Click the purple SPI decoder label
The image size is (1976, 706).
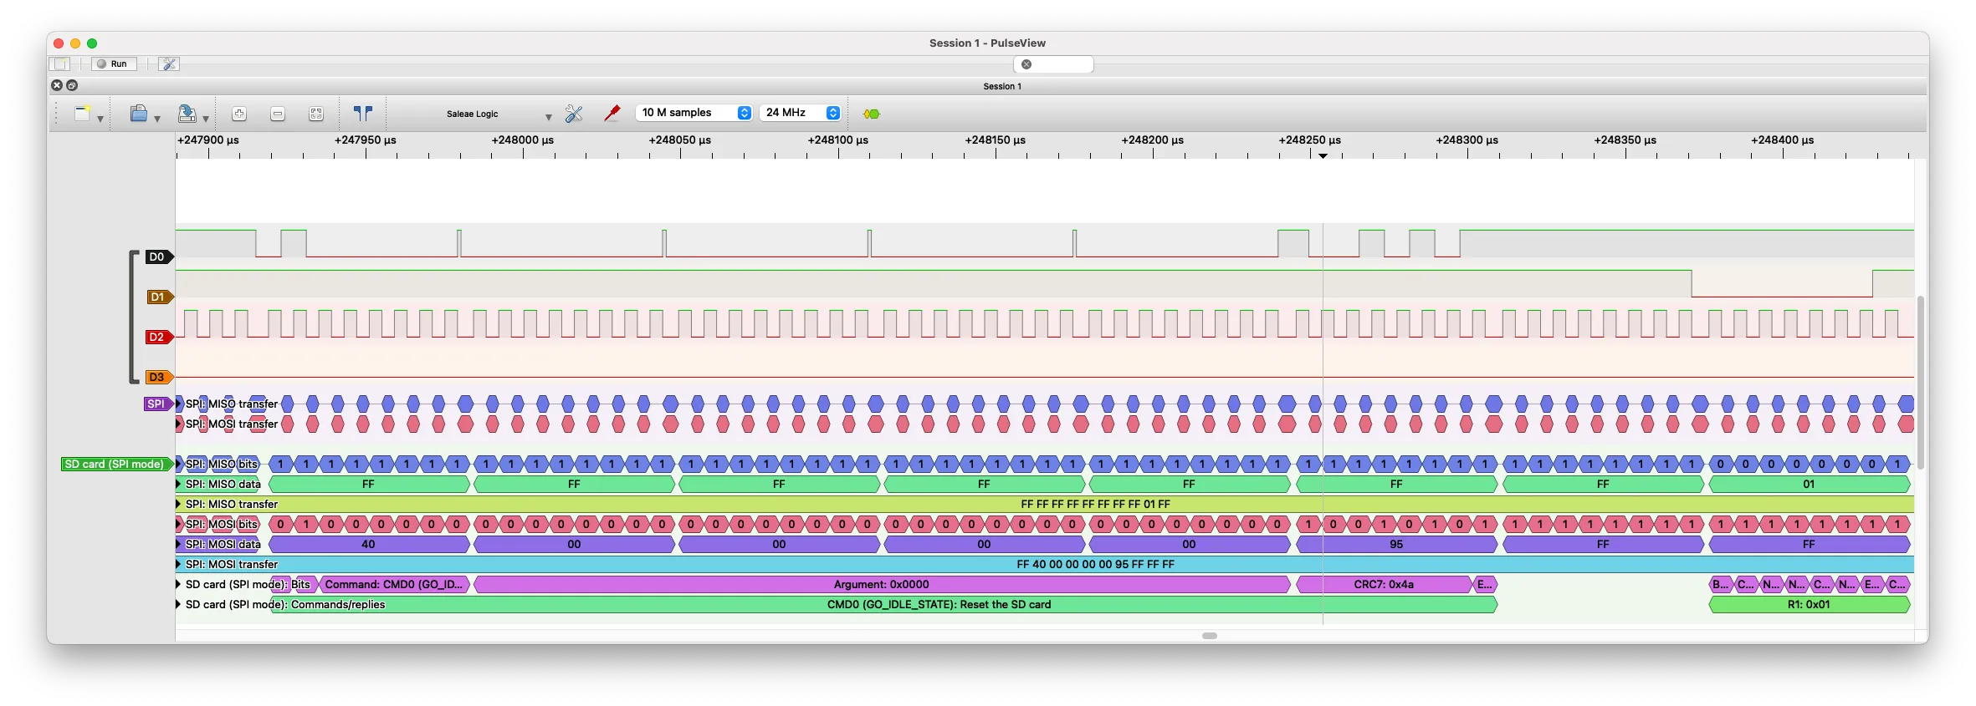coord(157,404)
